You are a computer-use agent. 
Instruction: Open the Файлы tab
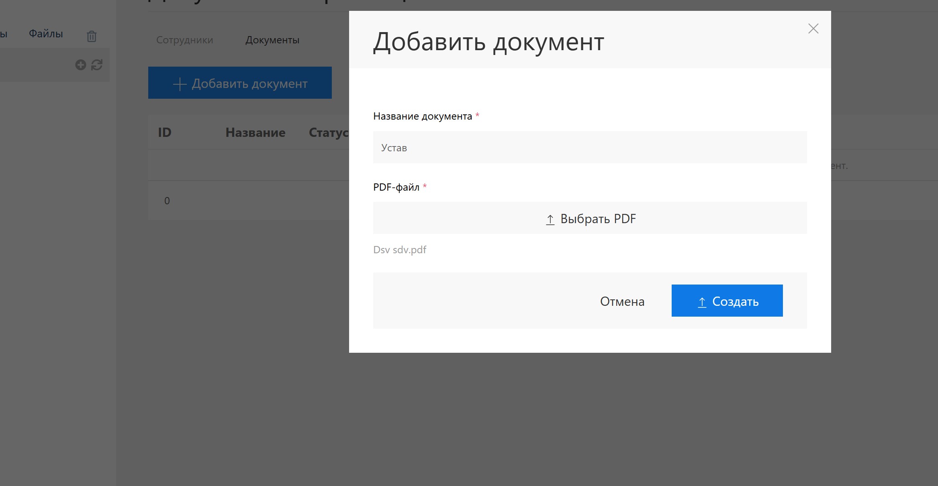coord(46,34)
